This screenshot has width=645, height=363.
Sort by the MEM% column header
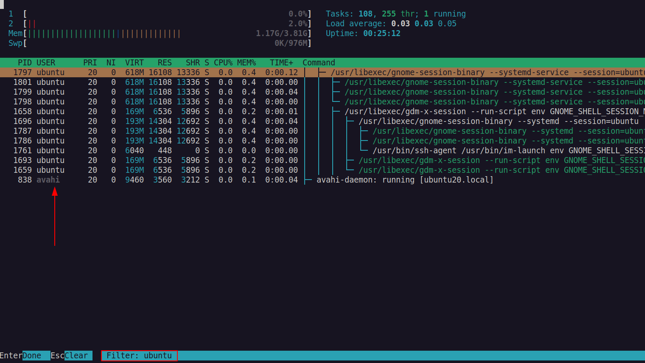click(x=247, y=63)
